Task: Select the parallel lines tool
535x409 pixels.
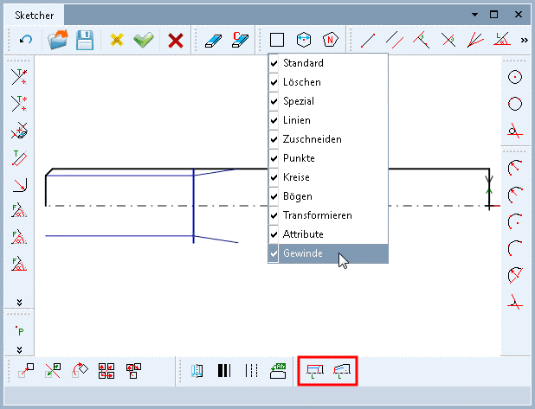Action: pos(395,40)
